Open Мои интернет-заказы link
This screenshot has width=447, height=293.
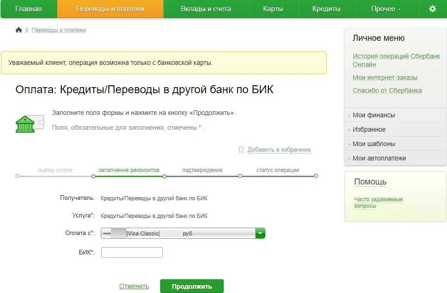(385, 77)
